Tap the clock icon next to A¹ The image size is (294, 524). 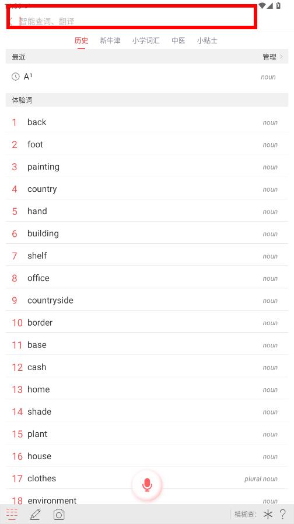coord(15,77)
